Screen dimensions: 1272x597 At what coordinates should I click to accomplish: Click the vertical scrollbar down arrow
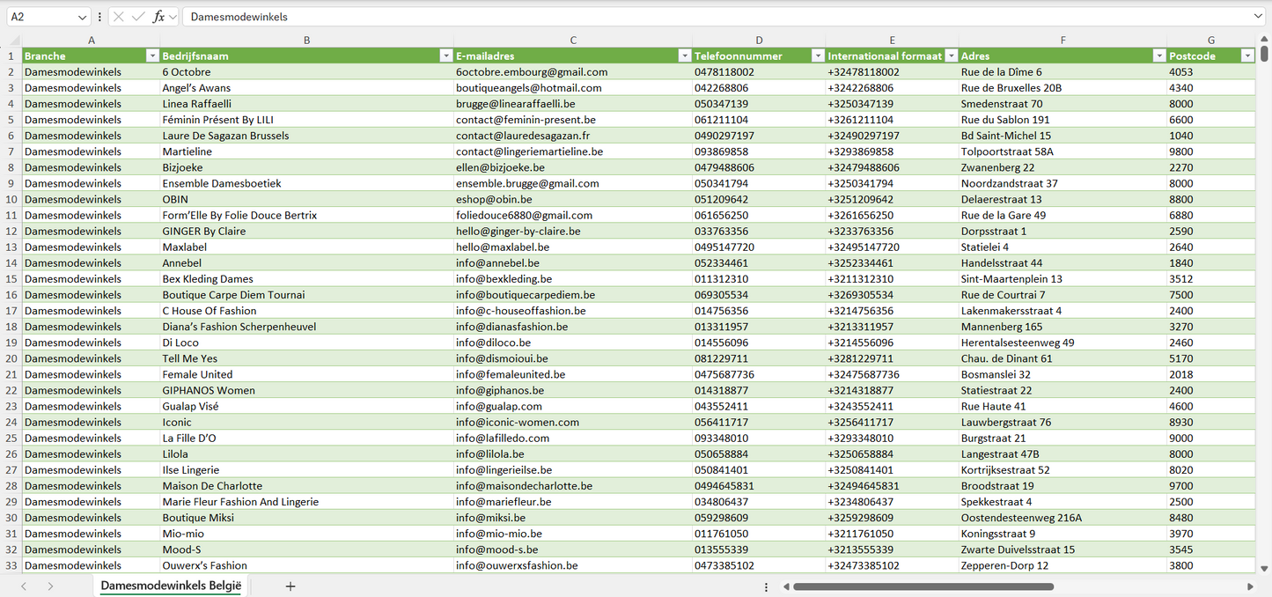1265,569
